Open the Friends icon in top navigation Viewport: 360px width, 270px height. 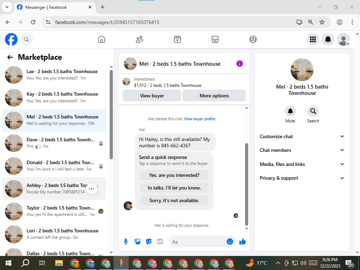coord(139,39)
